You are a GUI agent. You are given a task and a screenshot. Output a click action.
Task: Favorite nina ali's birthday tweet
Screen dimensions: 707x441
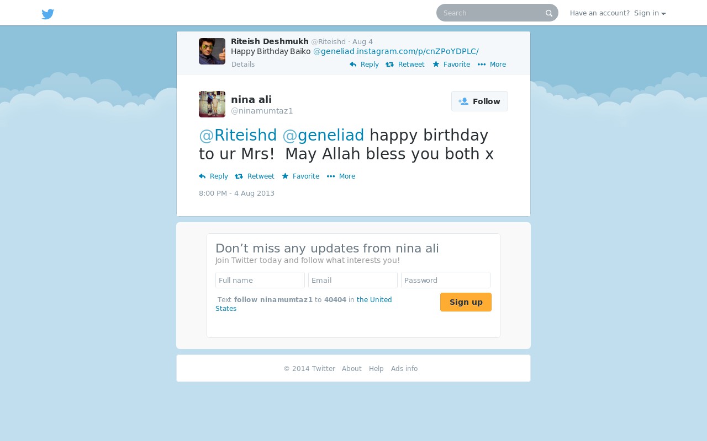(300, 176)
